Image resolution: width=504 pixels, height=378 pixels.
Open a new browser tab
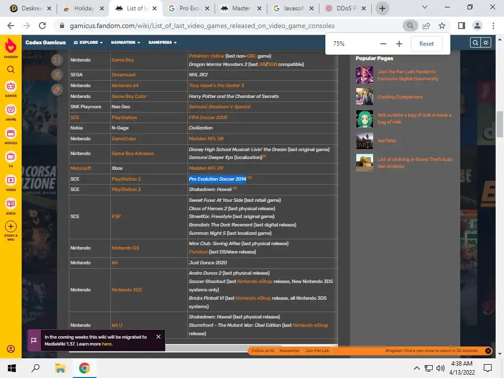pyautogui.click(x=382, y=8)
